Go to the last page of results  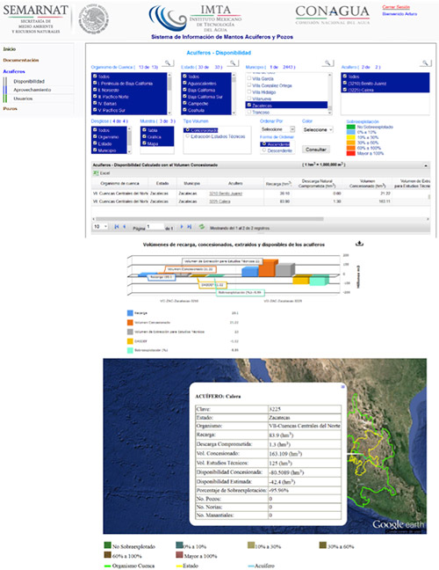click(189, 226)
